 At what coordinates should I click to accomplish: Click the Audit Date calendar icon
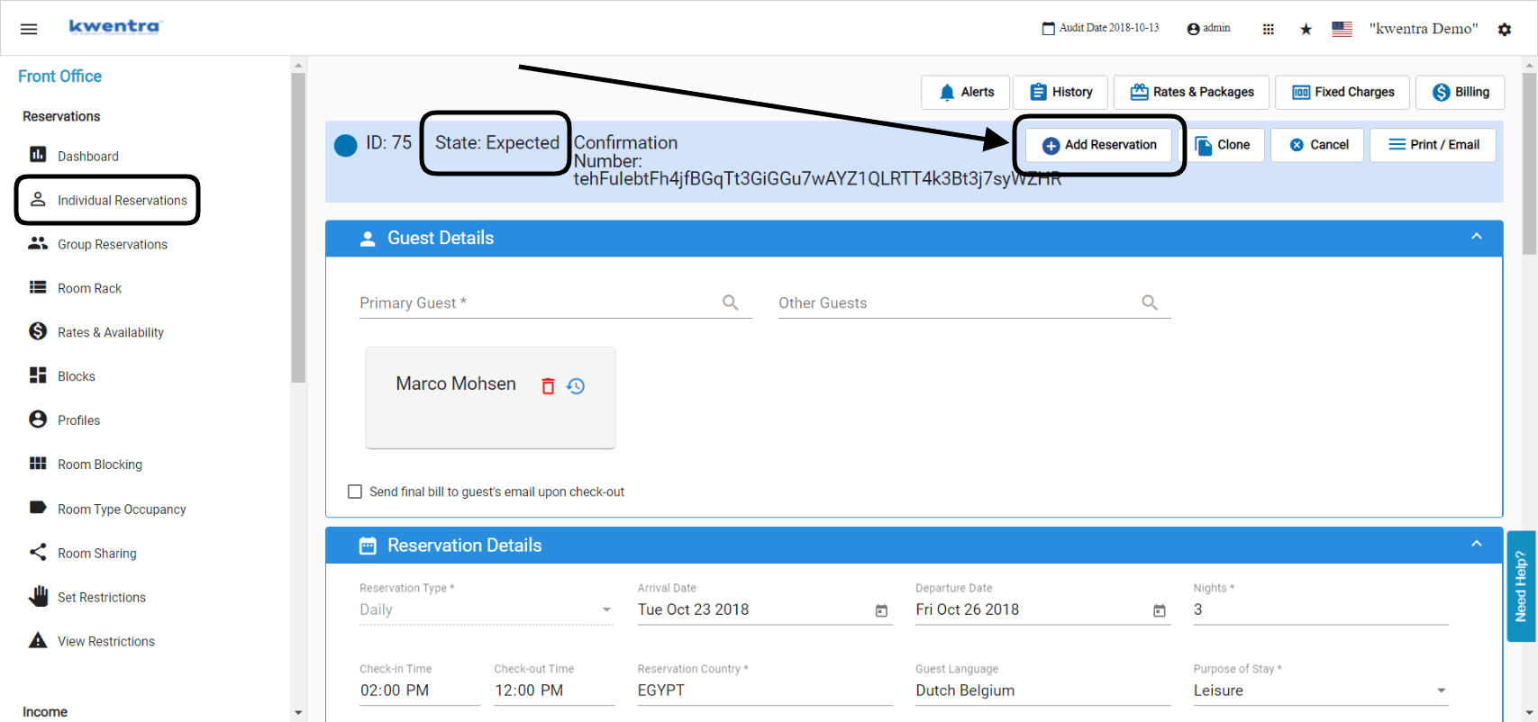(1048, 29)
